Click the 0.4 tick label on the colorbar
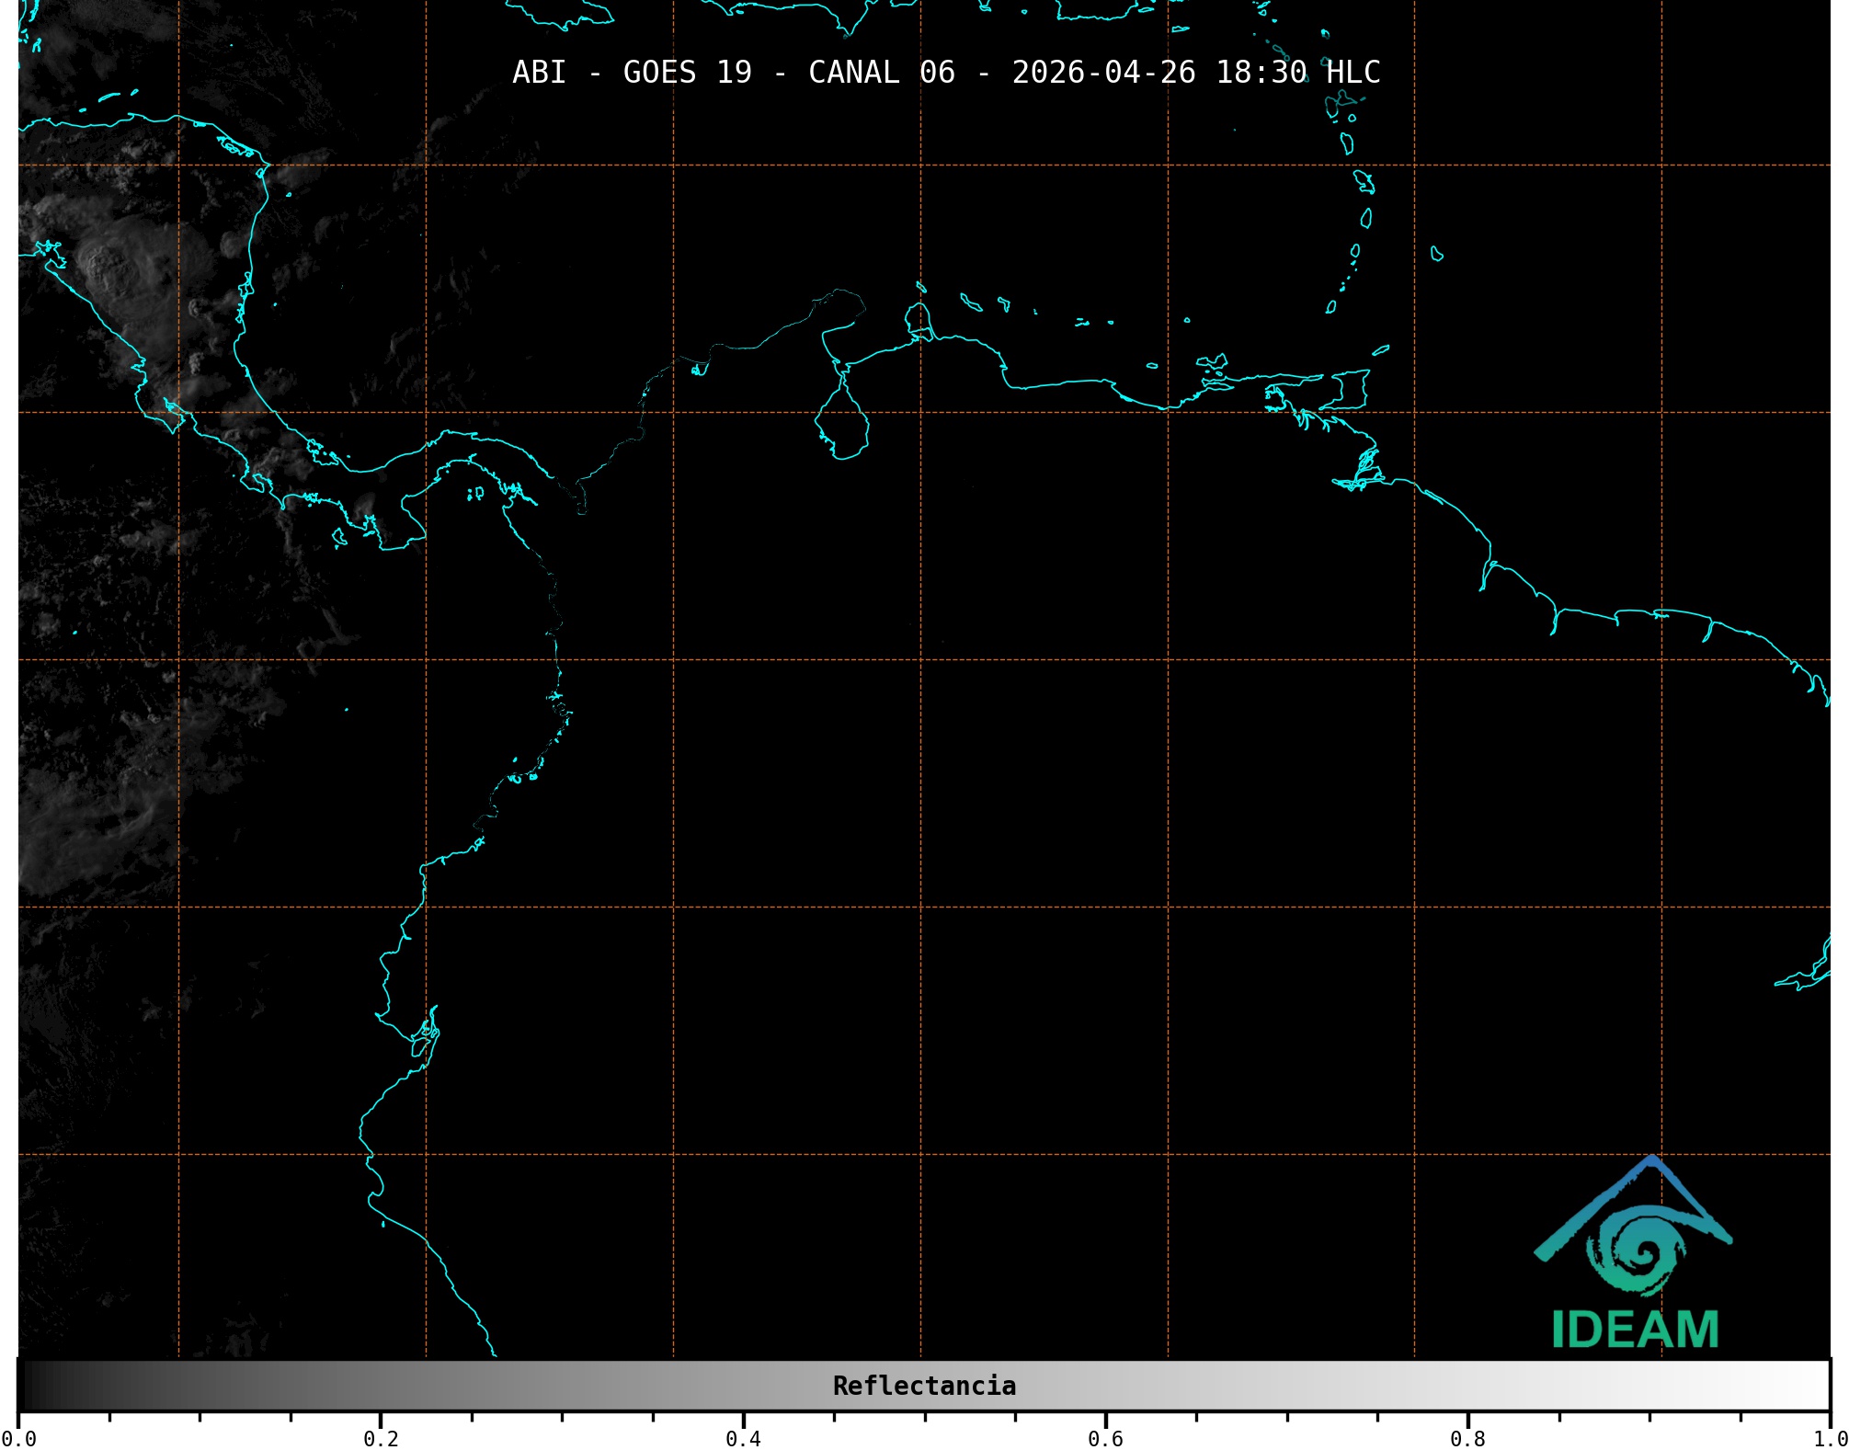 [x=743, y=1439]
